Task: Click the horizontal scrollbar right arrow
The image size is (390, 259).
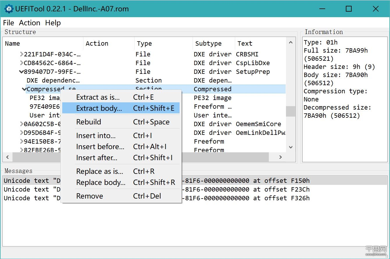Action: tap(280, 157)
